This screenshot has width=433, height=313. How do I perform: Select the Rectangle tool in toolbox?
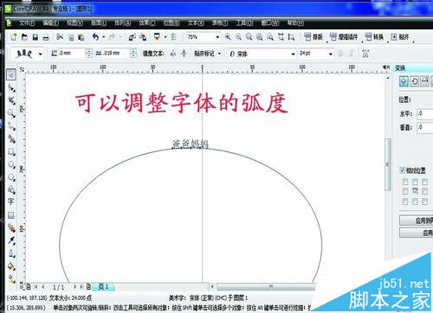[11, 151]
